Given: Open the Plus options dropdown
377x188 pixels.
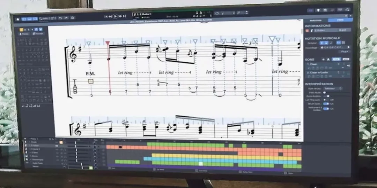Looking at the screenshot, I should (345, 52).
